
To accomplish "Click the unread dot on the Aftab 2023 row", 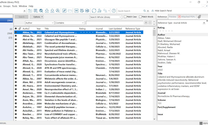I will pos(16,61).
